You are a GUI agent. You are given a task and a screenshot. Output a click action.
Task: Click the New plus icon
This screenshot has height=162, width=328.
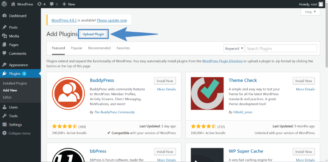pos(64,4)
